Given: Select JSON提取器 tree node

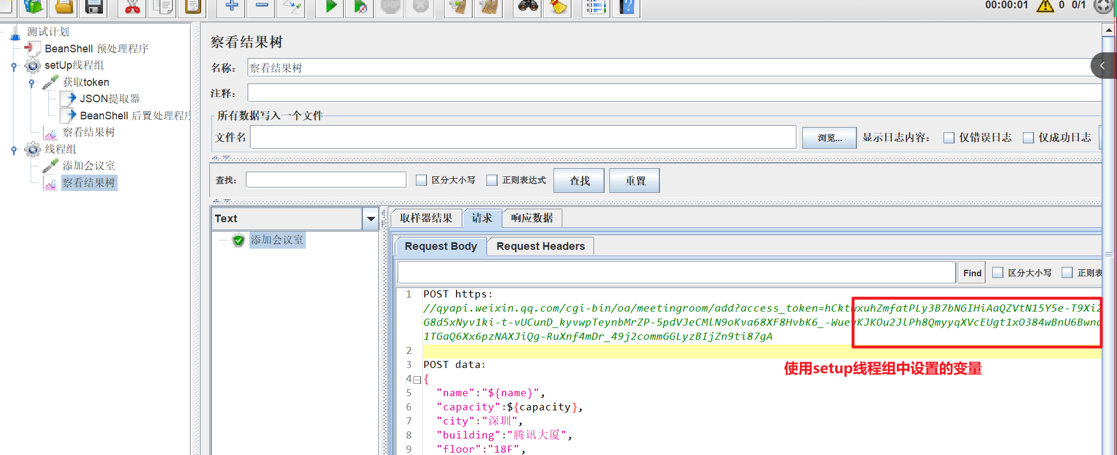Looking at the screenshot, I should point(110,99).
